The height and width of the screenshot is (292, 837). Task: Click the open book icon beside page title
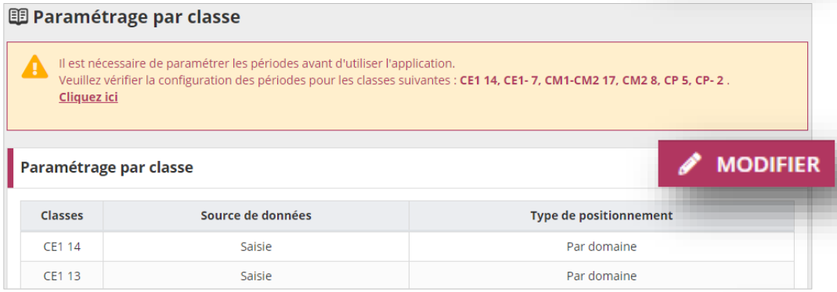[19, 16]
